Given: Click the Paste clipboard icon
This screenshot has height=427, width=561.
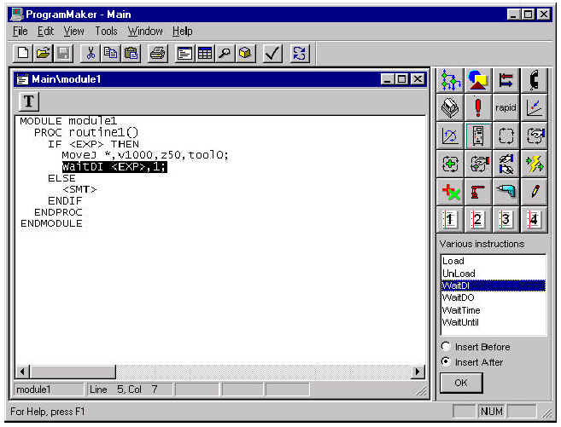Looking at the screenshot, I should coord(131,54).
